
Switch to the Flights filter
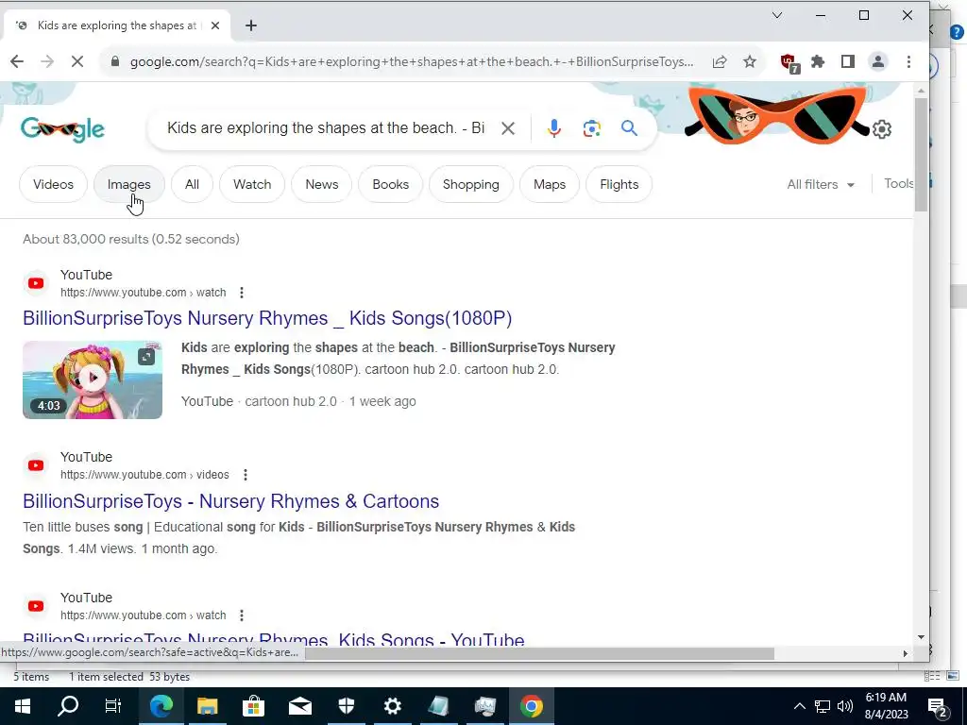pyautogui.click(x=619, y=184)
